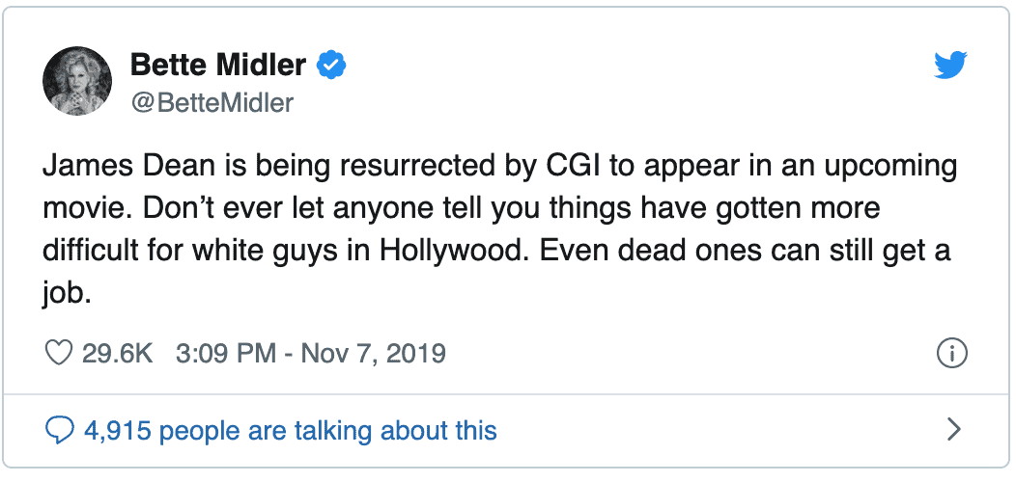Click the reply speech bubble icon
1016x482 pixels.
pos(60,429)
